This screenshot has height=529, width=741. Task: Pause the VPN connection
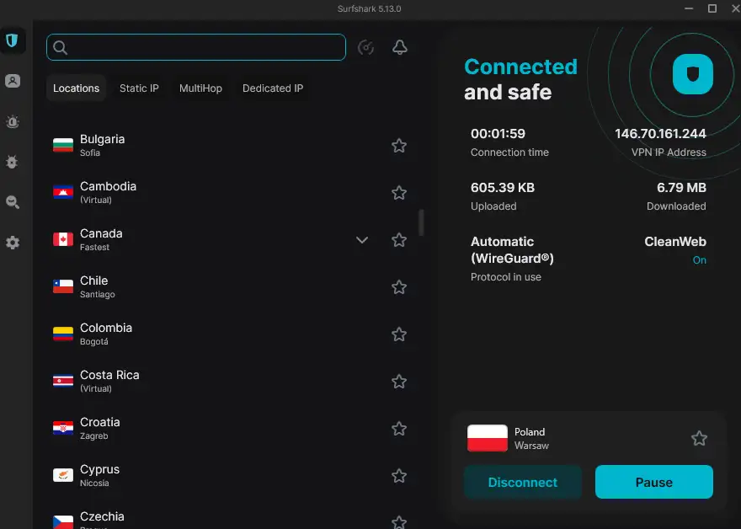(x=653, y=482)
